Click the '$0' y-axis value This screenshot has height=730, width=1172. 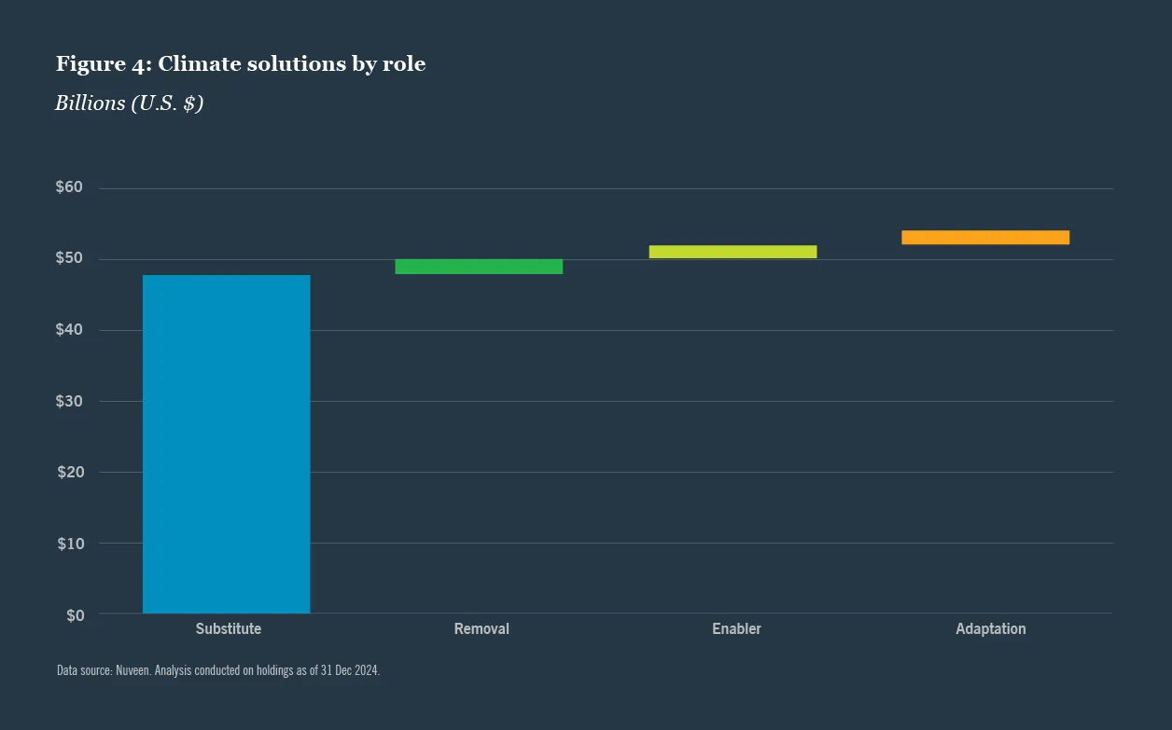(x=74, y=615)
